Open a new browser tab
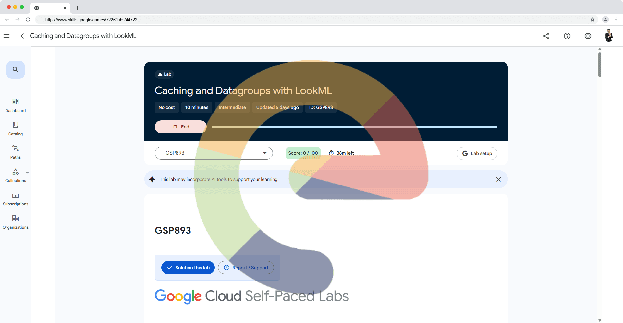Screen dimensions: 623x323 pos(77,8)
